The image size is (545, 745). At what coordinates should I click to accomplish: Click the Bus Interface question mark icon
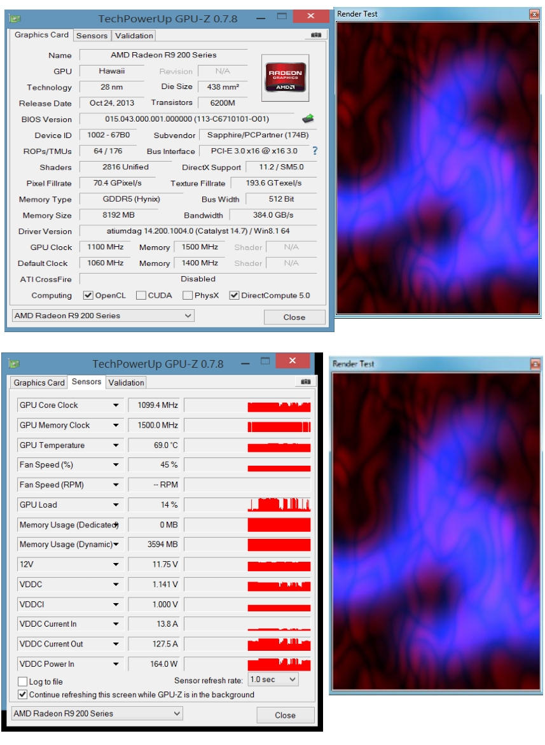[x=314, y=151]
